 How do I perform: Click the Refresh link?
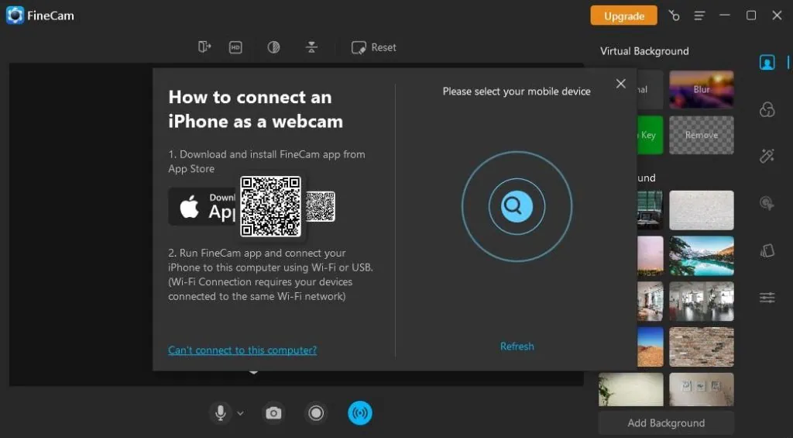pyautogui.click(x=517, y=347)
